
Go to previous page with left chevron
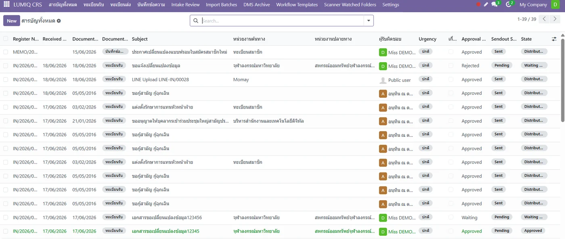pos(544,19)
